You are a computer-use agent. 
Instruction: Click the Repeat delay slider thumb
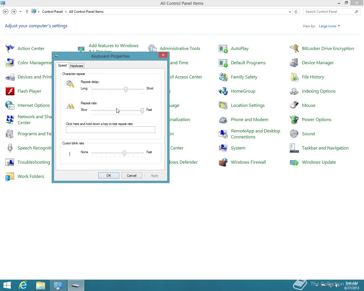point(126,90)
